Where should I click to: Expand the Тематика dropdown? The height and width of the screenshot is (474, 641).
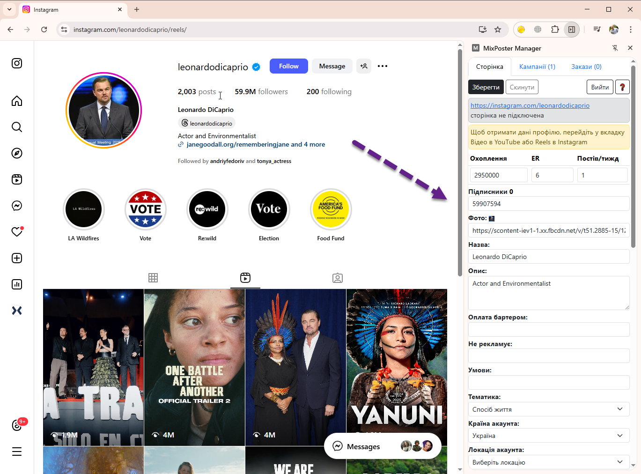click(x=548, y=409)
